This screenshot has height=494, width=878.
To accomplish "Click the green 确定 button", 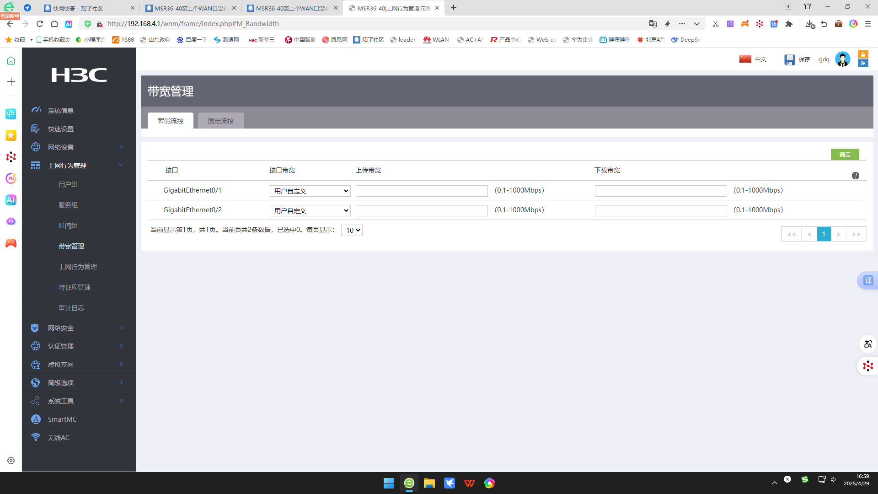I will tap(845, 155).
